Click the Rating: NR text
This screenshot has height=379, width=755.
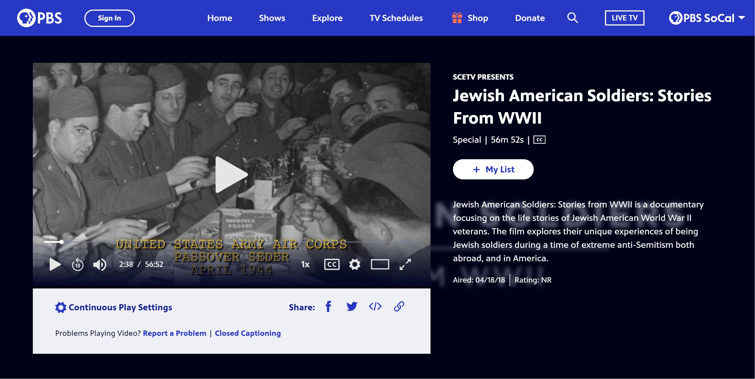point(533,280)
